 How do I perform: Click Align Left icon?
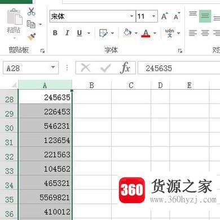point(193,33)
